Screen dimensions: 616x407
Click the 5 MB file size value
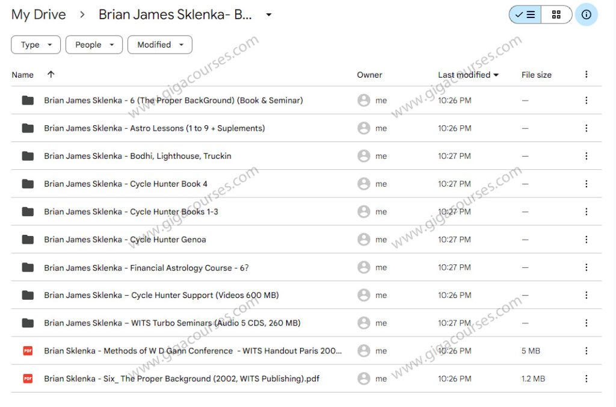coord(531,351)
